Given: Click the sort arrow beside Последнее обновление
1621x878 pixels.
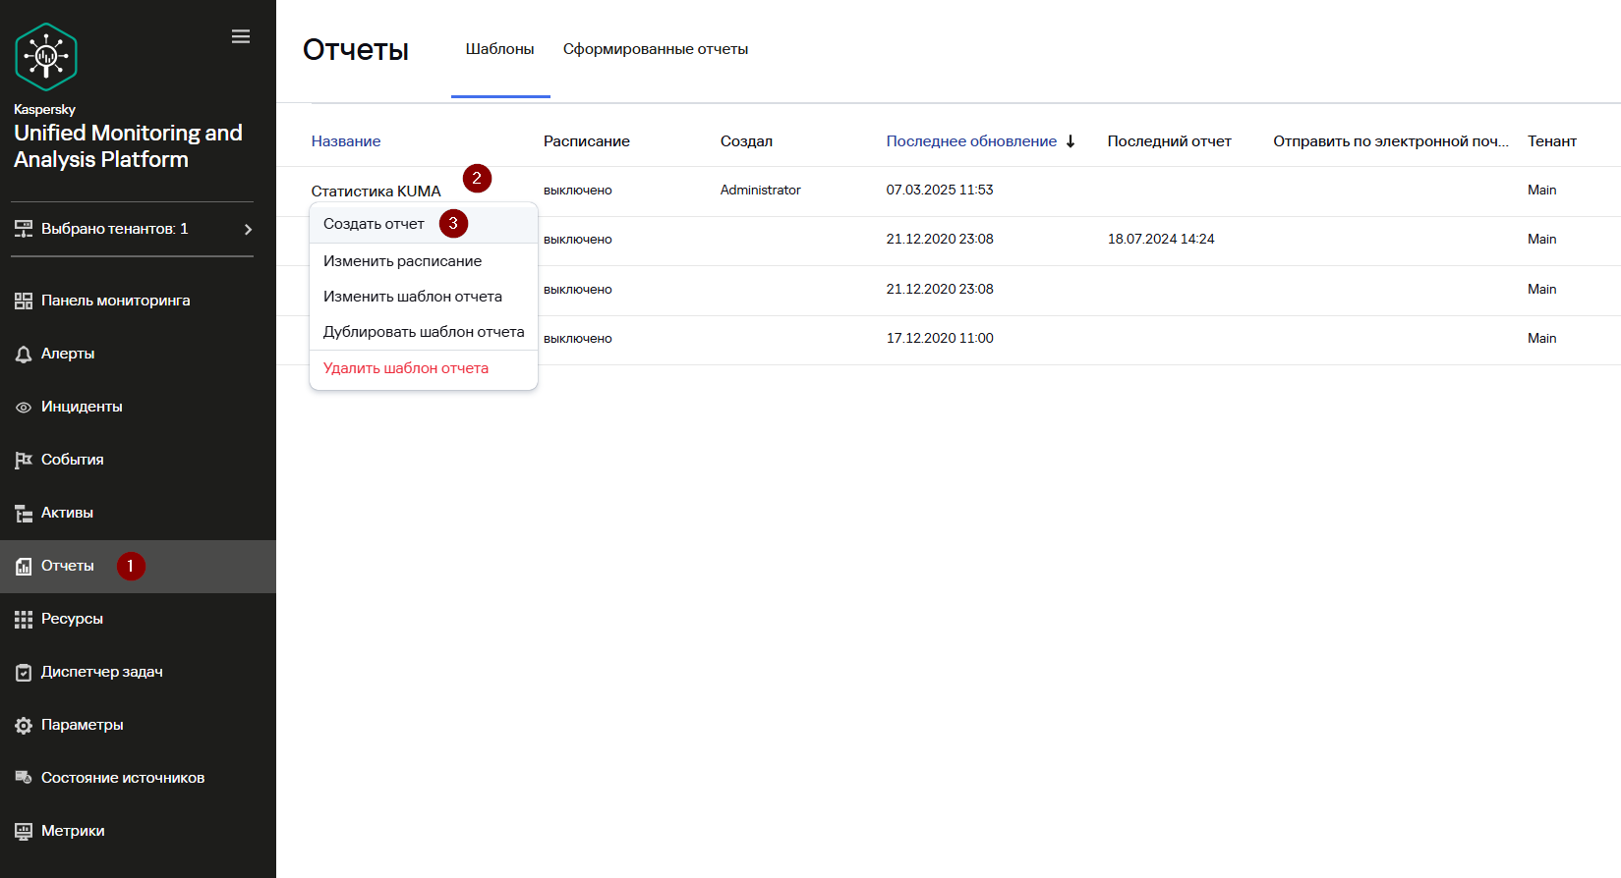Looking at the screenshot, I should [1071, 141].
